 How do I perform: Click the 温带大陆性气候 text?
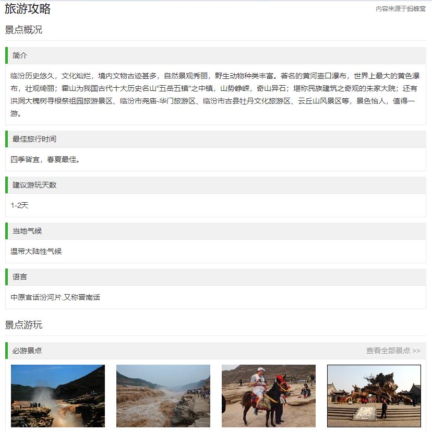click(36, 251)
